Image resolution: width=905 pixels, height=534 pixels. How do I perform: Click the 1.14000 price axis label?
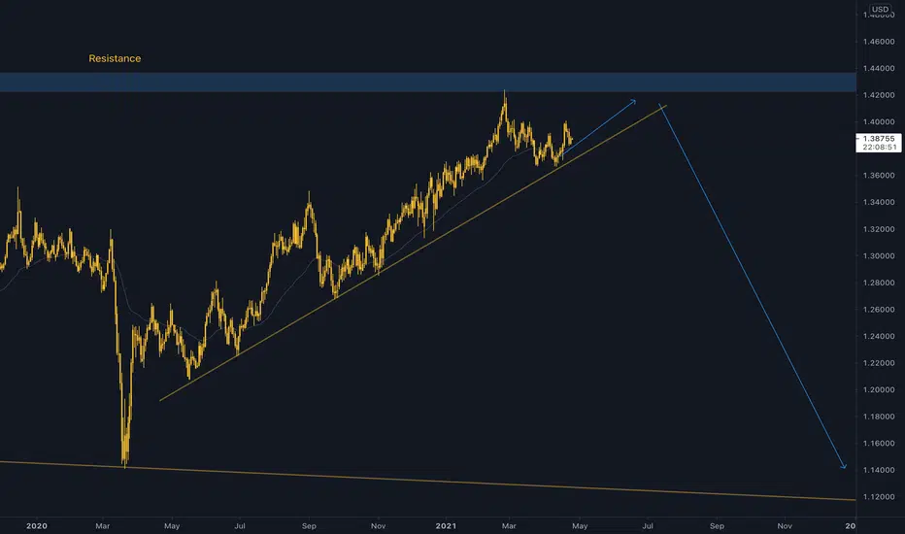coord(879,470)
